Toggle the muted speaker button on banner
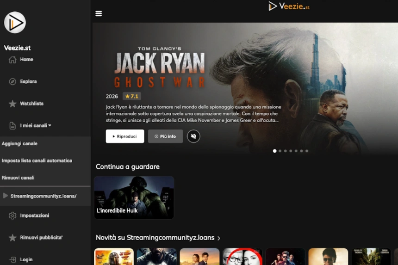Screen dimensions: 398x265 click(193, 136)
